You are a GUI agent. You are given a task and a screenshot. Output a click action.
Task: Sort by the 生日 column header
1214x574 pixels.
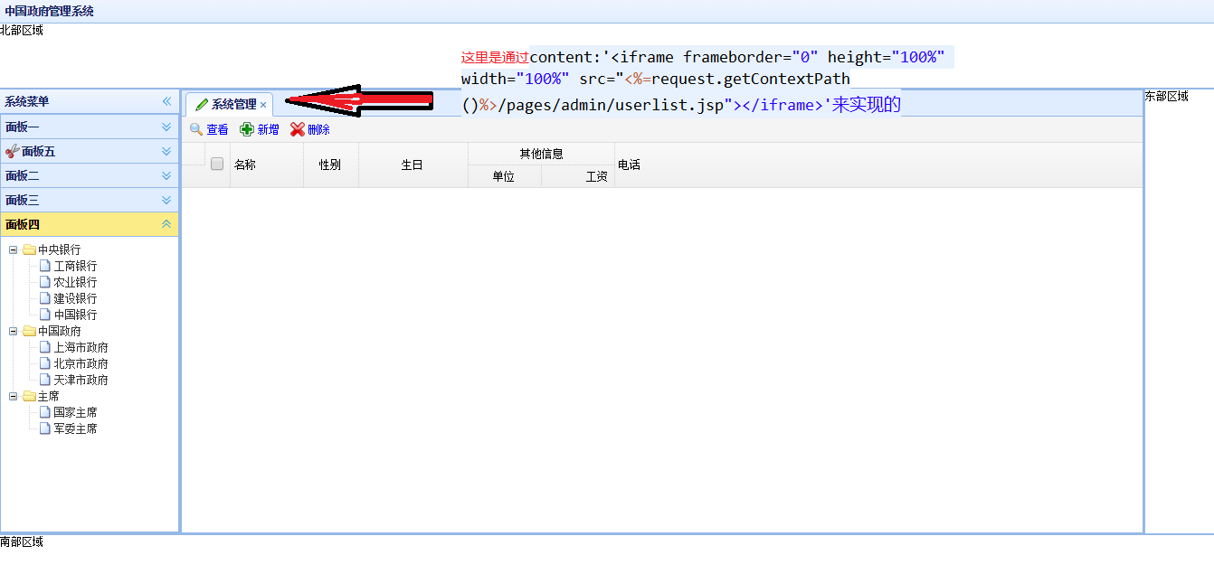coord(413,165)
